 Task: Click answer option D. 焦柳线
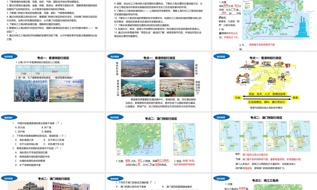(x=46, y=131)
